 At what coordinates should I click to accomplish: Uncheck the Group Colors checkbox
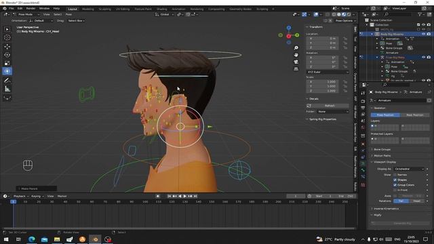click(395, 185)
